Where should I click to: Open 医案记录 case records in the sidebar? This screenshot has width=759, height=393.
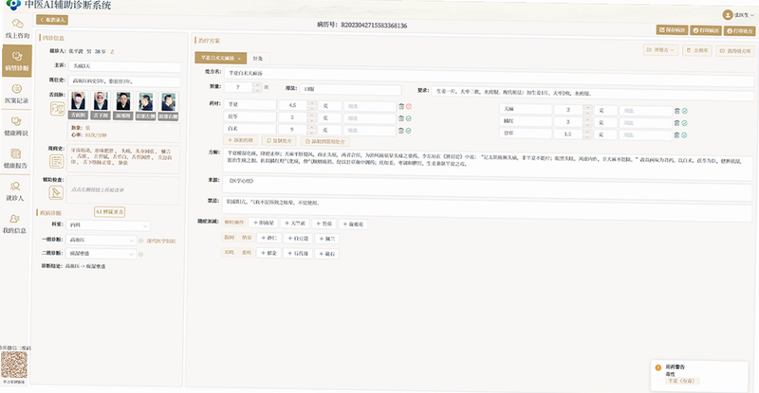16,94
